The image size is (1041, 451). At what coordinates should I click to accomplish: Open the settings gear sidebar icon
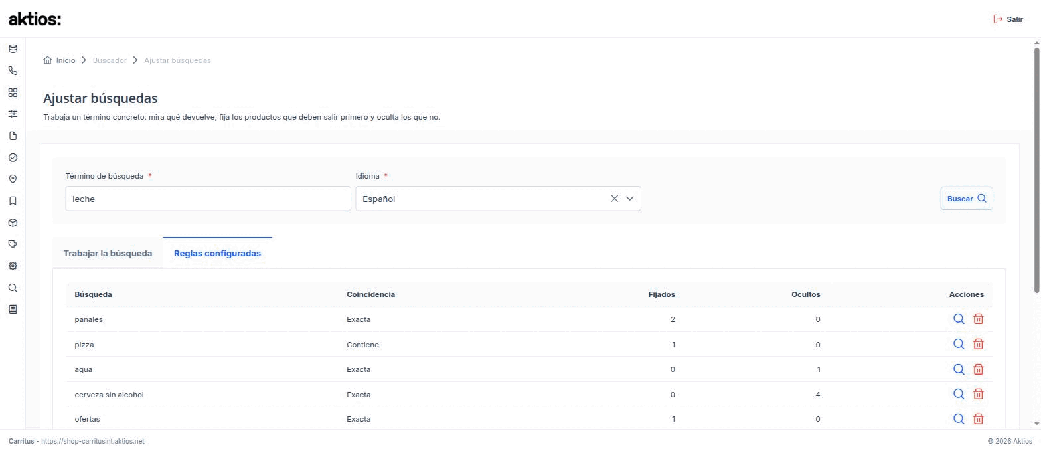13,266
